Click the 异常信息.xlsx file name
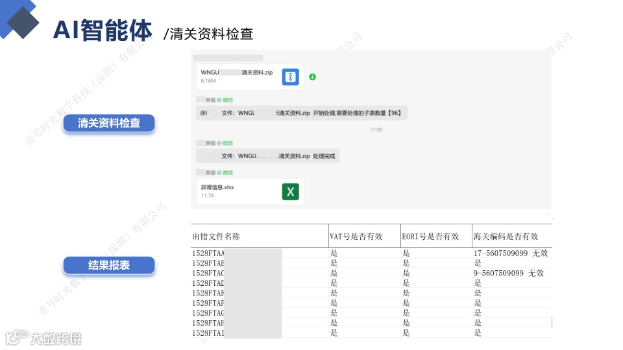Screen dimensions: 623x350 [217, 187]
